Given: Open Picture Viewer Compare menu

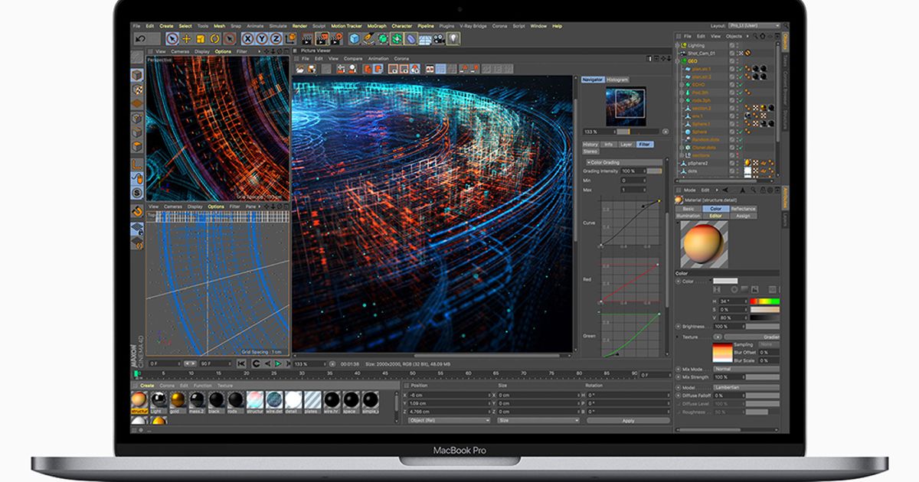Looking at the screenshot, I should (353, 59).
